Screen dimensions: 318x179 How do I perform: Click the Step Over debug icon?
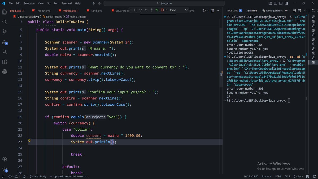point(141,10)
